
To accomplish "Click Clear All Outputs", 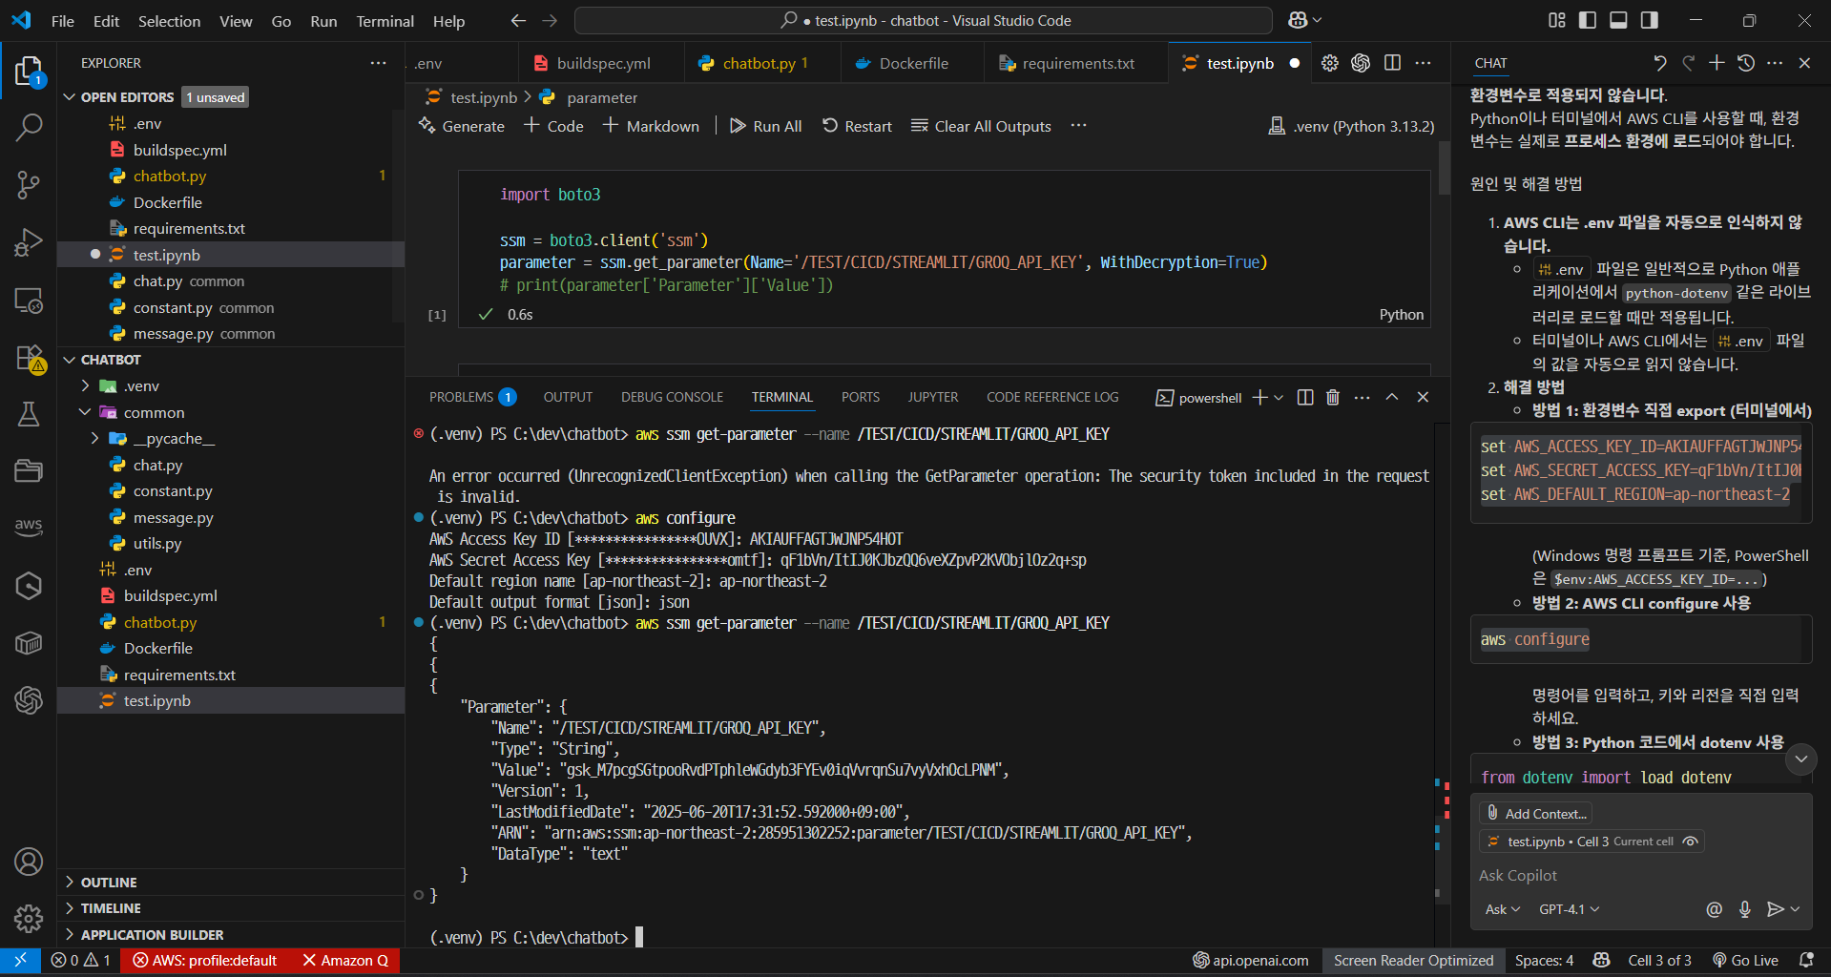I will (981, 126).
